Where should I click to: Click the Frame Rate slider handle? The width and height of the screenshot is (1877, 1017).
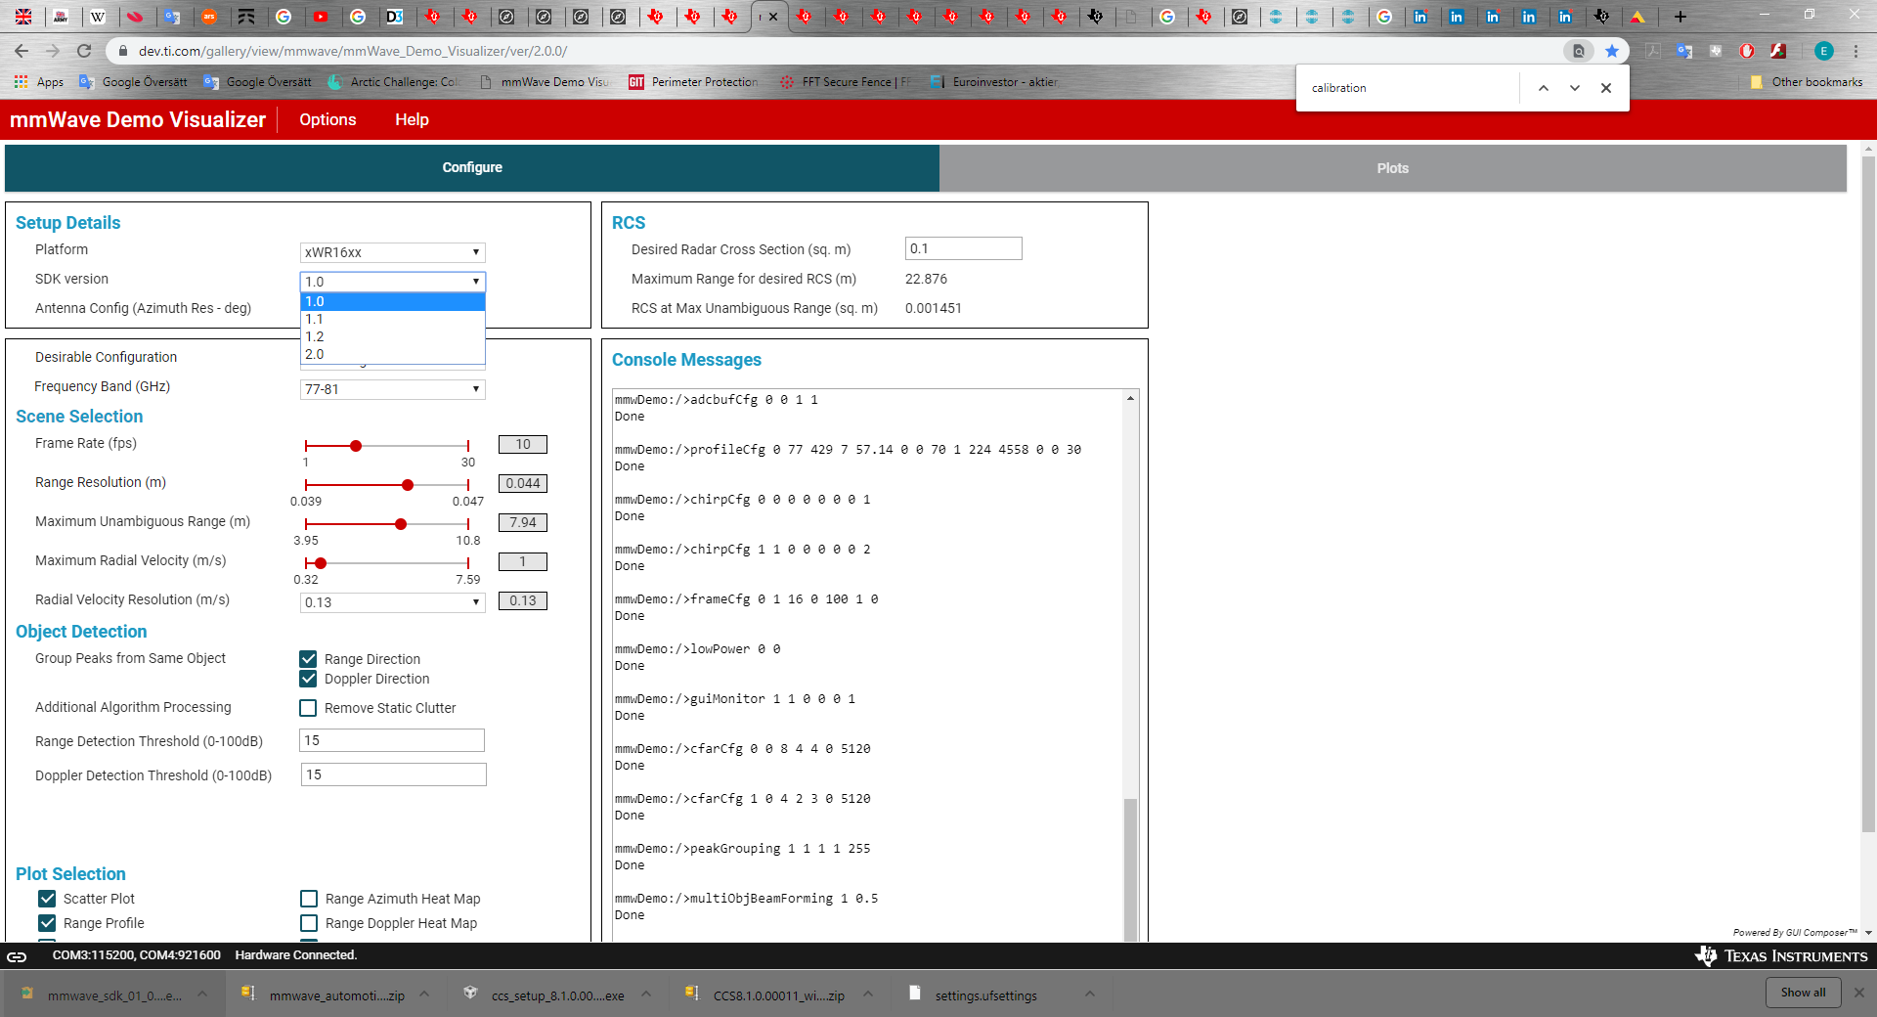(356, 446)
